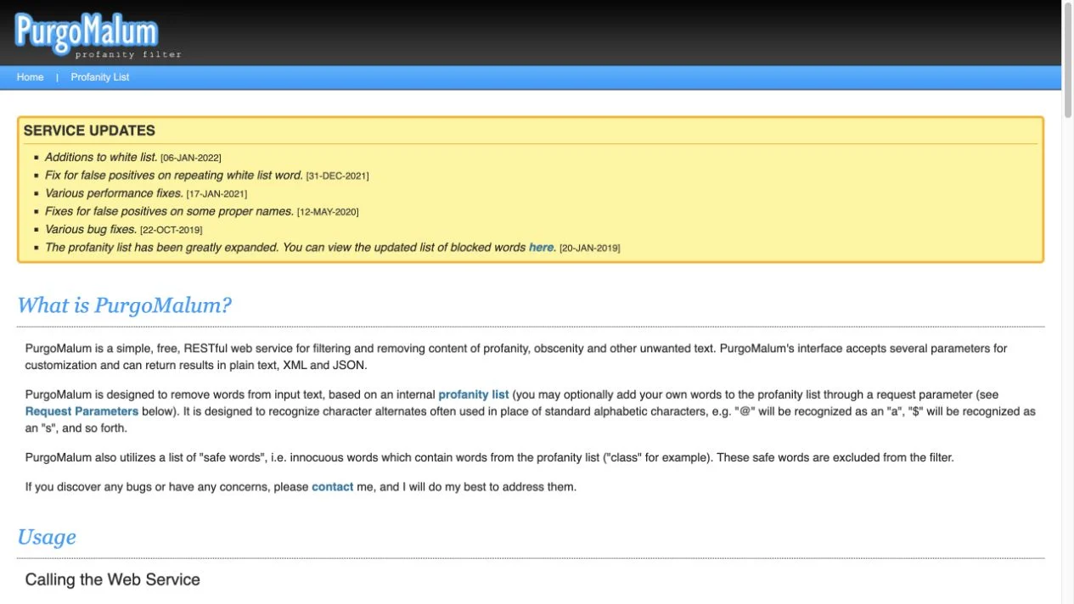The image size is (1074, 604).
Task: Click the date '[22-OCT-2019]'
Action: click(x=171, y=230)
